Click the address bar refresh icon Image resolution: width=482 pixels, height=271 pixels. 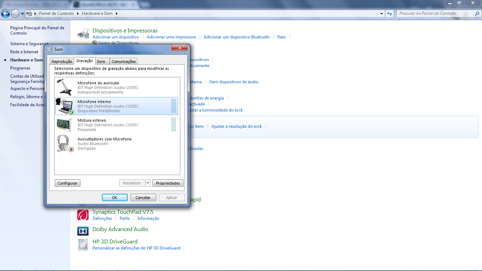click(x=390, y=14)
